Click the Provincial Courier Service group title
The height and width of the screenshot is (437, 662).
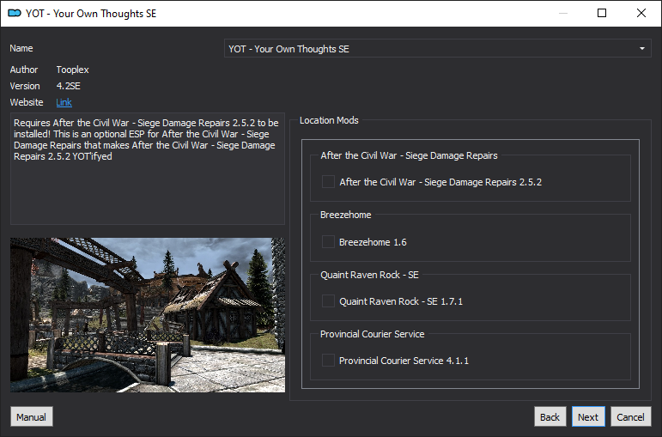point(373,334)
